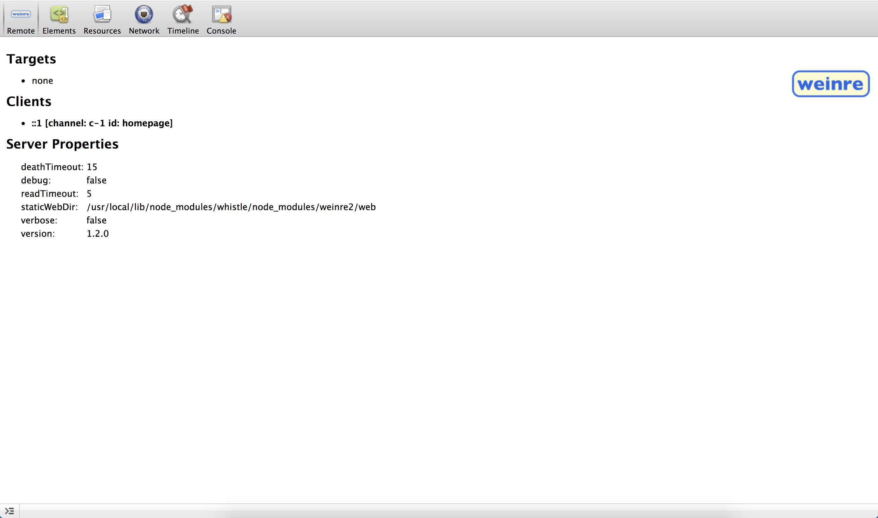Viewport: 878px width, 518px height.
Task: Click the bottom status bar area
Action: [449, 511]
